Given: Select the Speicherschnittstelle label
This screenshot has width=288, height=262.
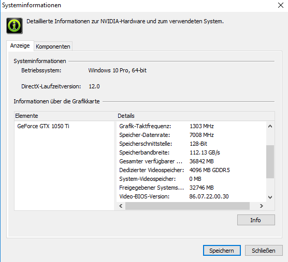Looking at the screenshot, I should [x=146, y=144].
